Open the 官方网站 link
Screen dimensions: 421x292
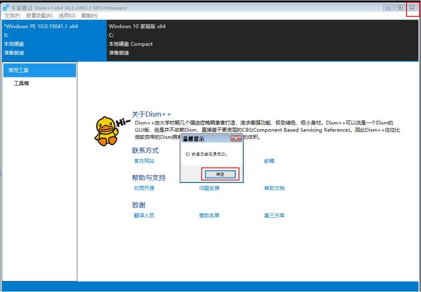click(144, 161)
